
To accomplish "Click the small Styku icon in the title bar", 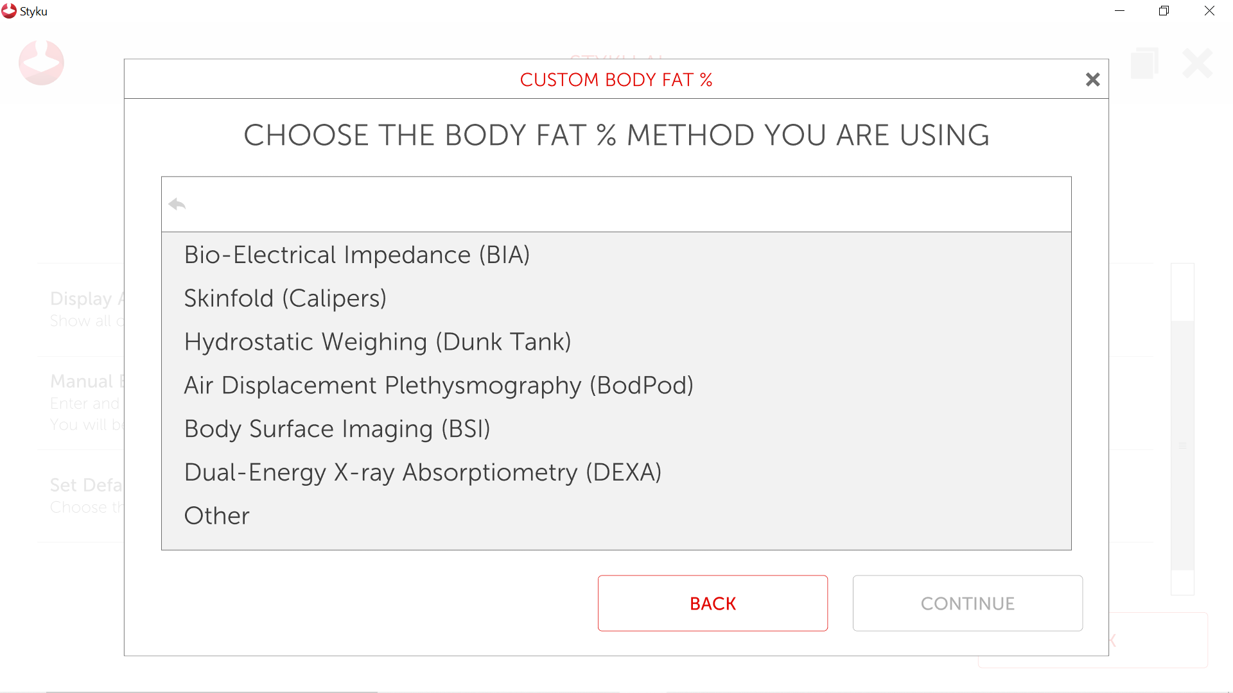I will 9,11.
